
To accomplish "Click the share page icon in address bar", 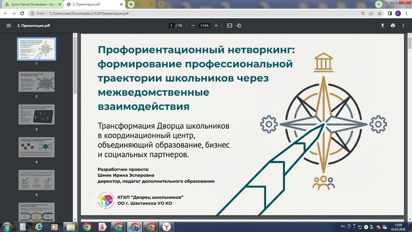I will click(x=371, y=13).
